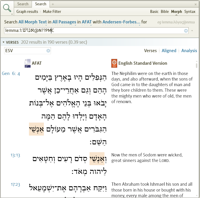Switch to Syntax search type

click(x=190, y=12)
